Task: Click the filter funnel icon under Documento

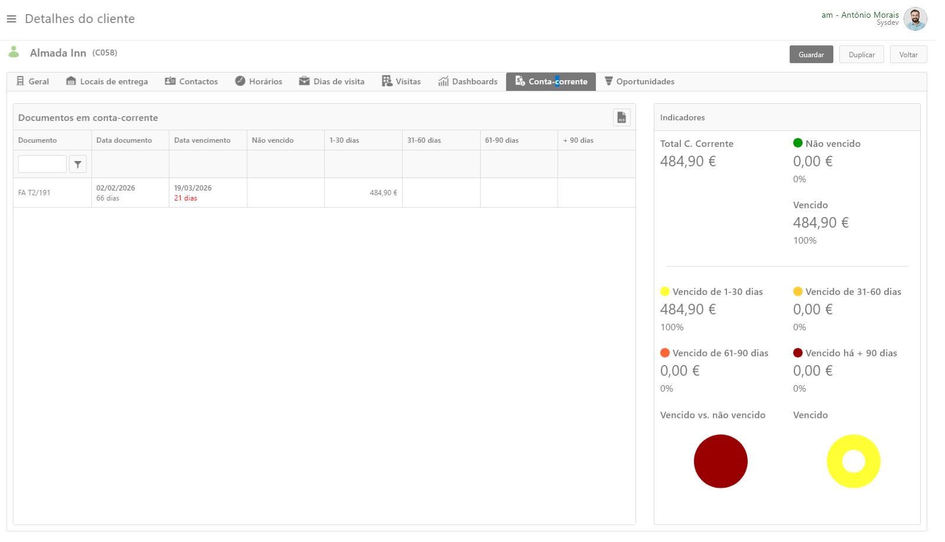Action: (x=78, y=165)
